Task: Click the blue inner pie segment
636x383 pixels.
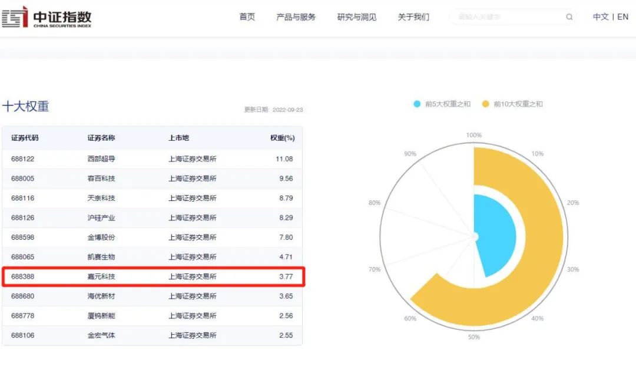Action: [x=495, y=236]
